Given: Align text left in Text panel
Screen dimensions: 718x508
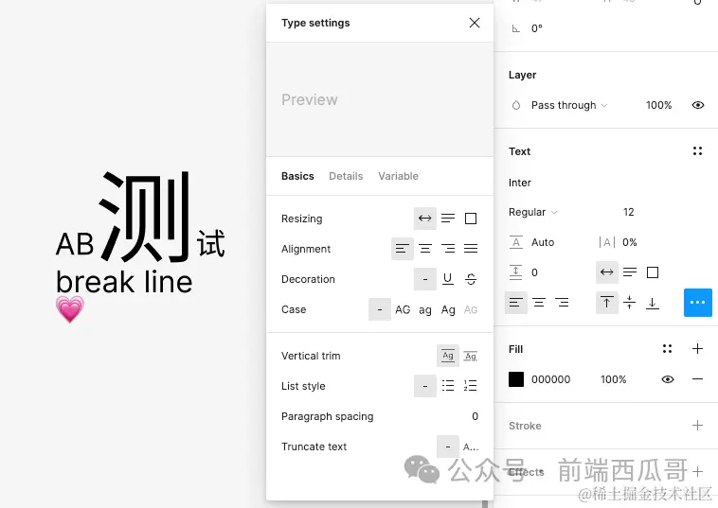Looking at the screenshot, I should pos(516,303).
